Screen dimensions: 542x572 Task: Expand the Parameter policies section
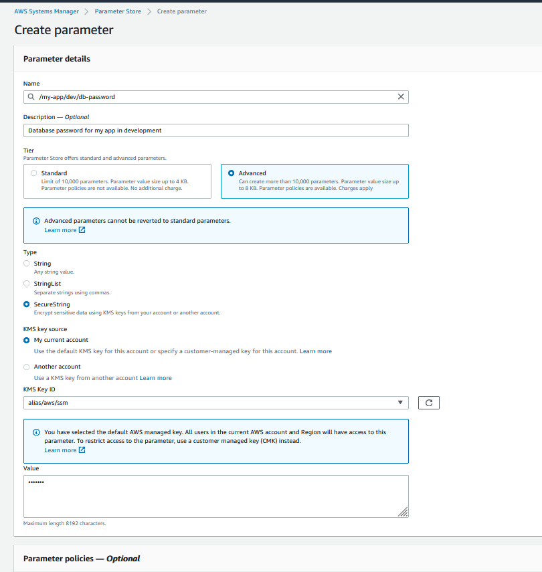[x=82, y=559]
